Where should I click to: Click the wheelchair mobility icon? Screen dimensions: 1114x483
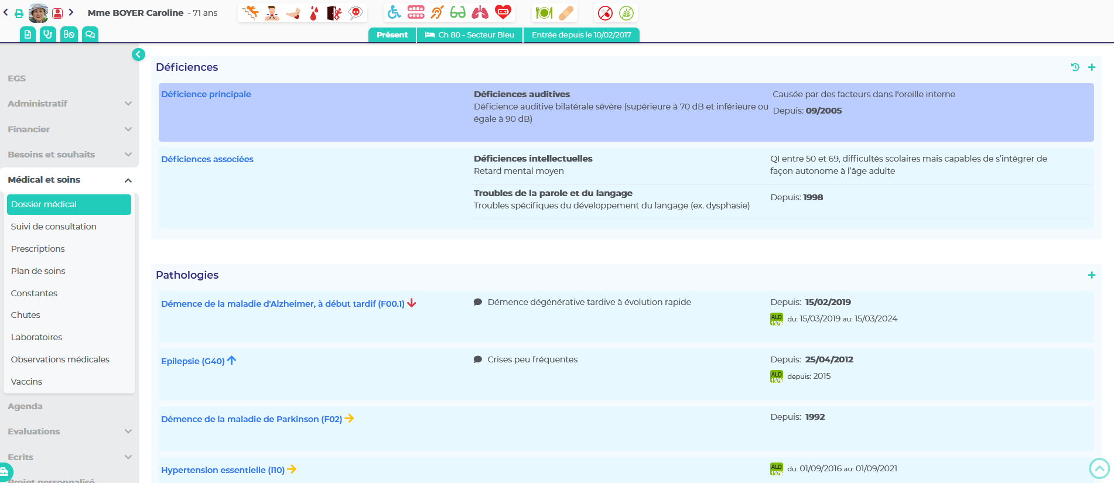pyautogui.click(x=394, y=12)
